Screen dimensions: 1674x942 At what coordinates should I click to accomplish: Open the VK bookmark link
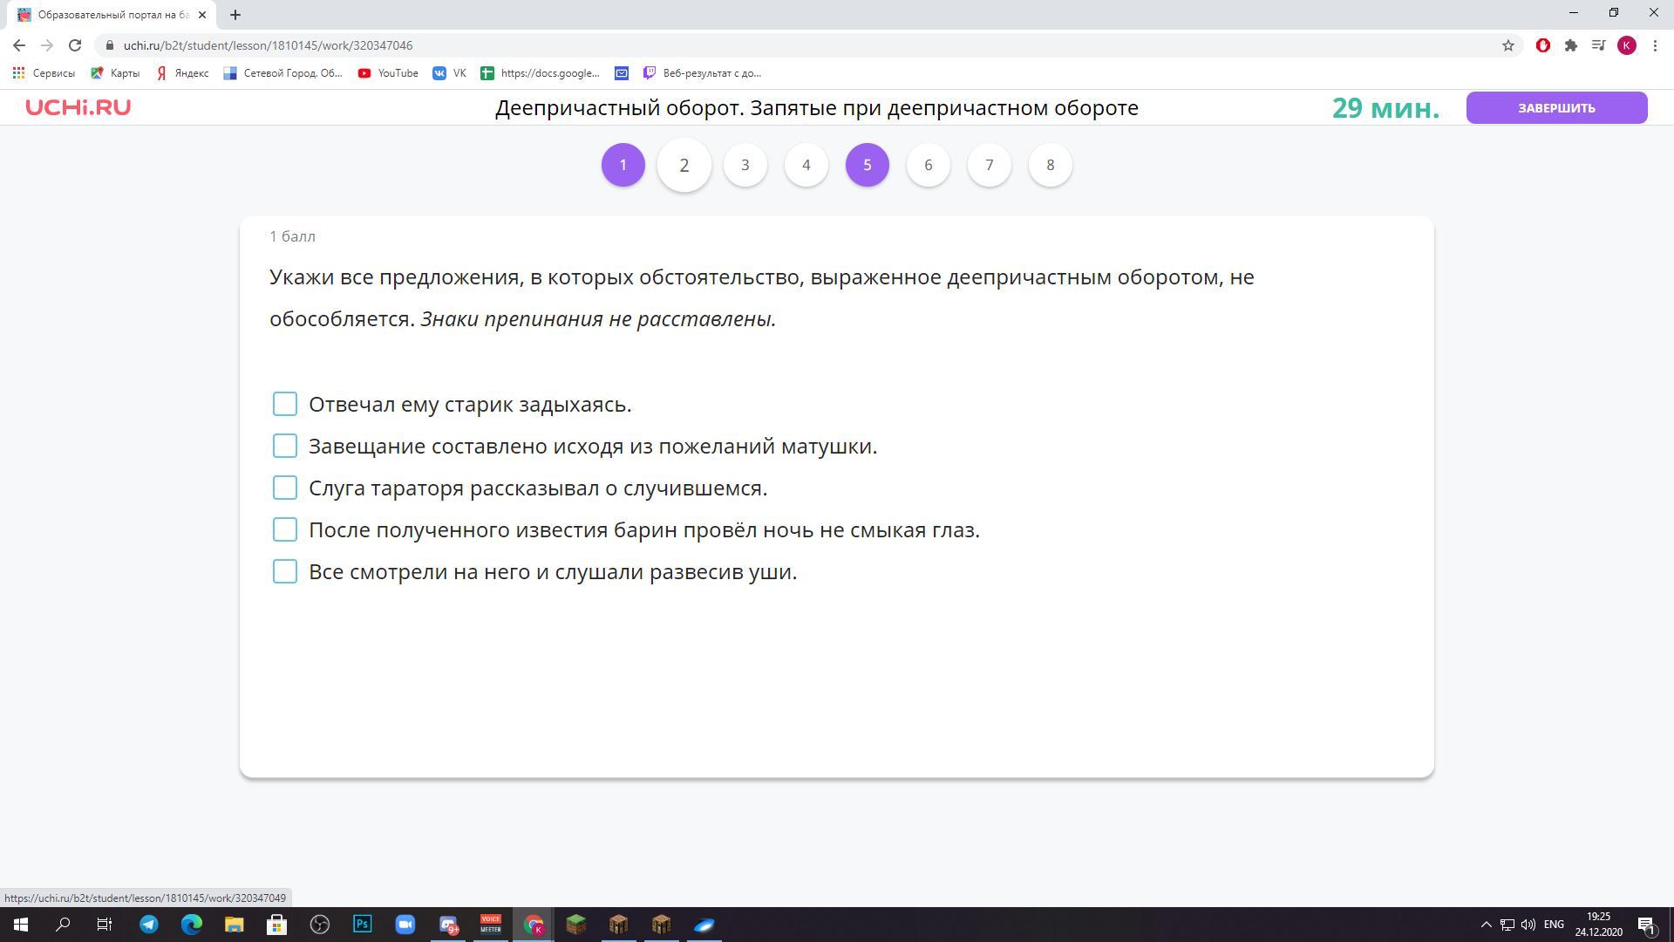[x=450, y=73]
